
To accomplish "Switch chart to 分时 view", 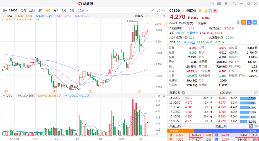I will 23,10.
